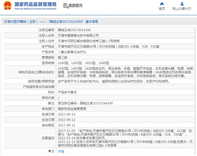Select the 注册证编号 value 国械注准20173014390
Viewport: 197px width, 156px height.
point(74,30)
